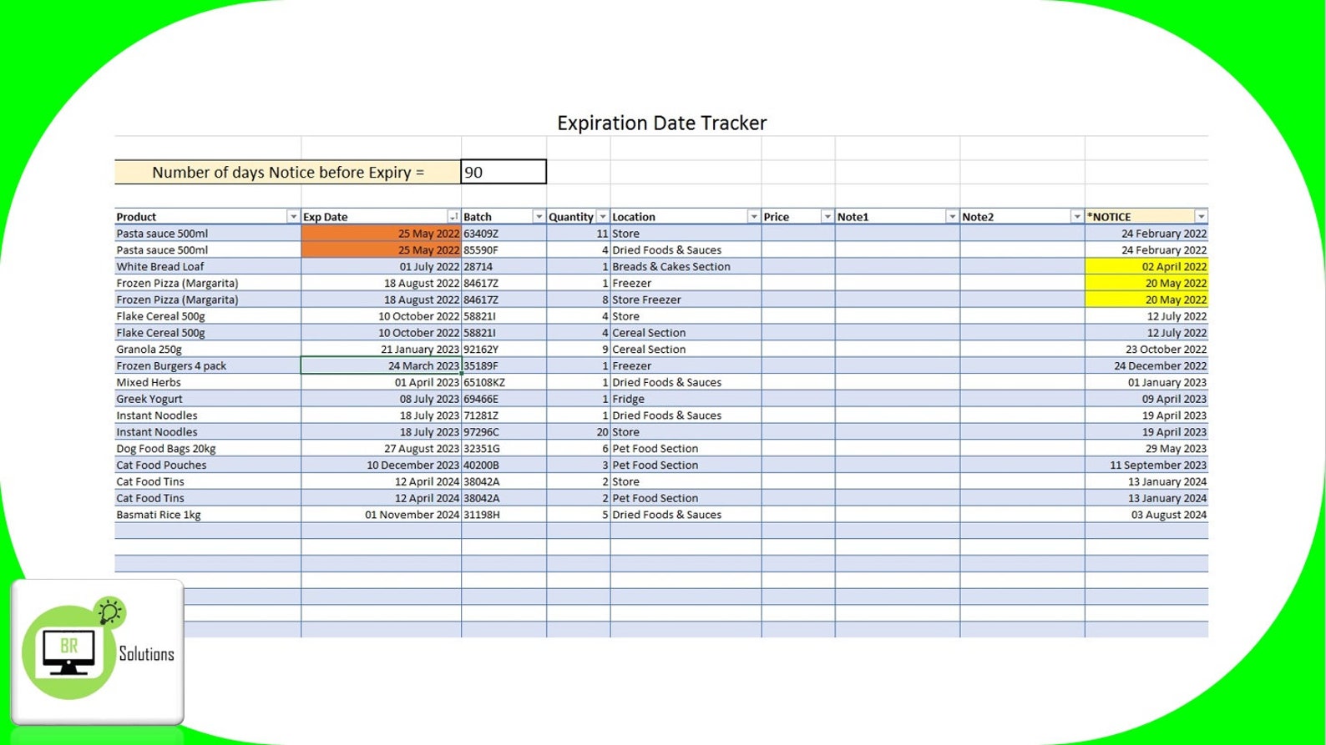Select the Cat Food Pouches cell
Viewport: 1326px width, 745px height.
point(208,466)
